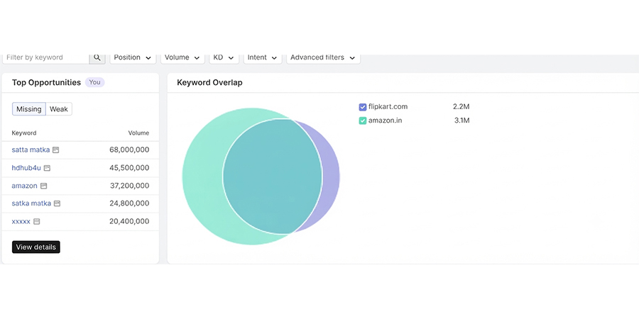This screenshot has height=319, width=639.
Task: Expand the Position filter dropdown
Action: 133,58
